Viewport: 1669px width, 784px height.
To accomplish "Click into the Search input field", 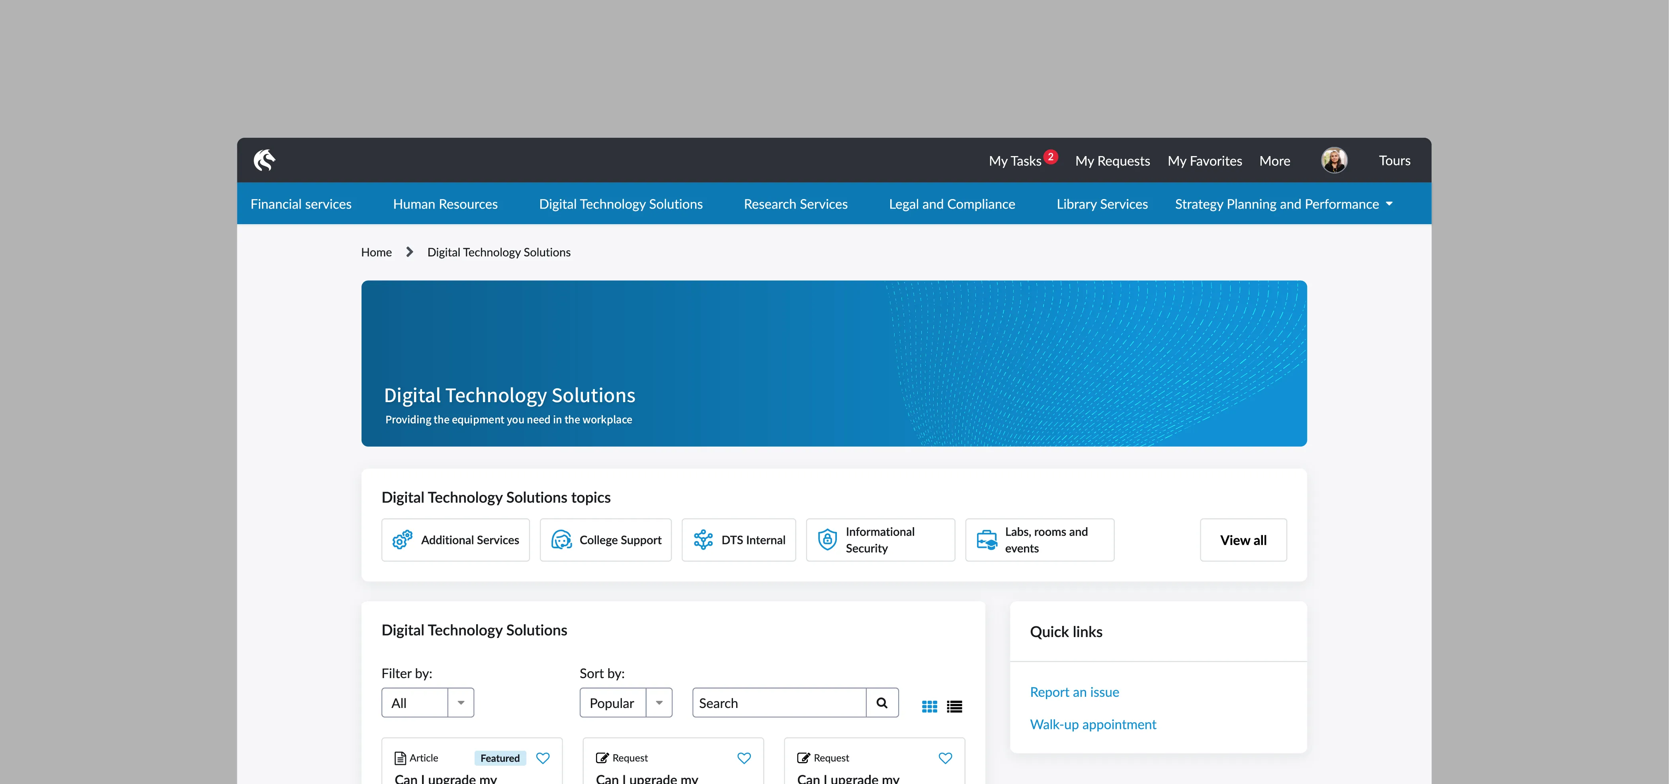I will 780,702.
